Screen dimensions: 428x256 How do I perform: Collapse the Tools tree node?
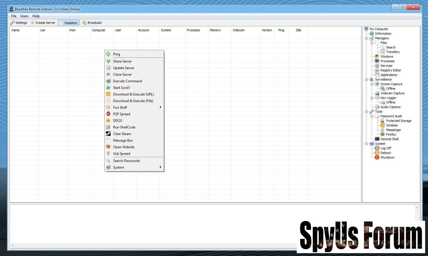tap(367, 112)
